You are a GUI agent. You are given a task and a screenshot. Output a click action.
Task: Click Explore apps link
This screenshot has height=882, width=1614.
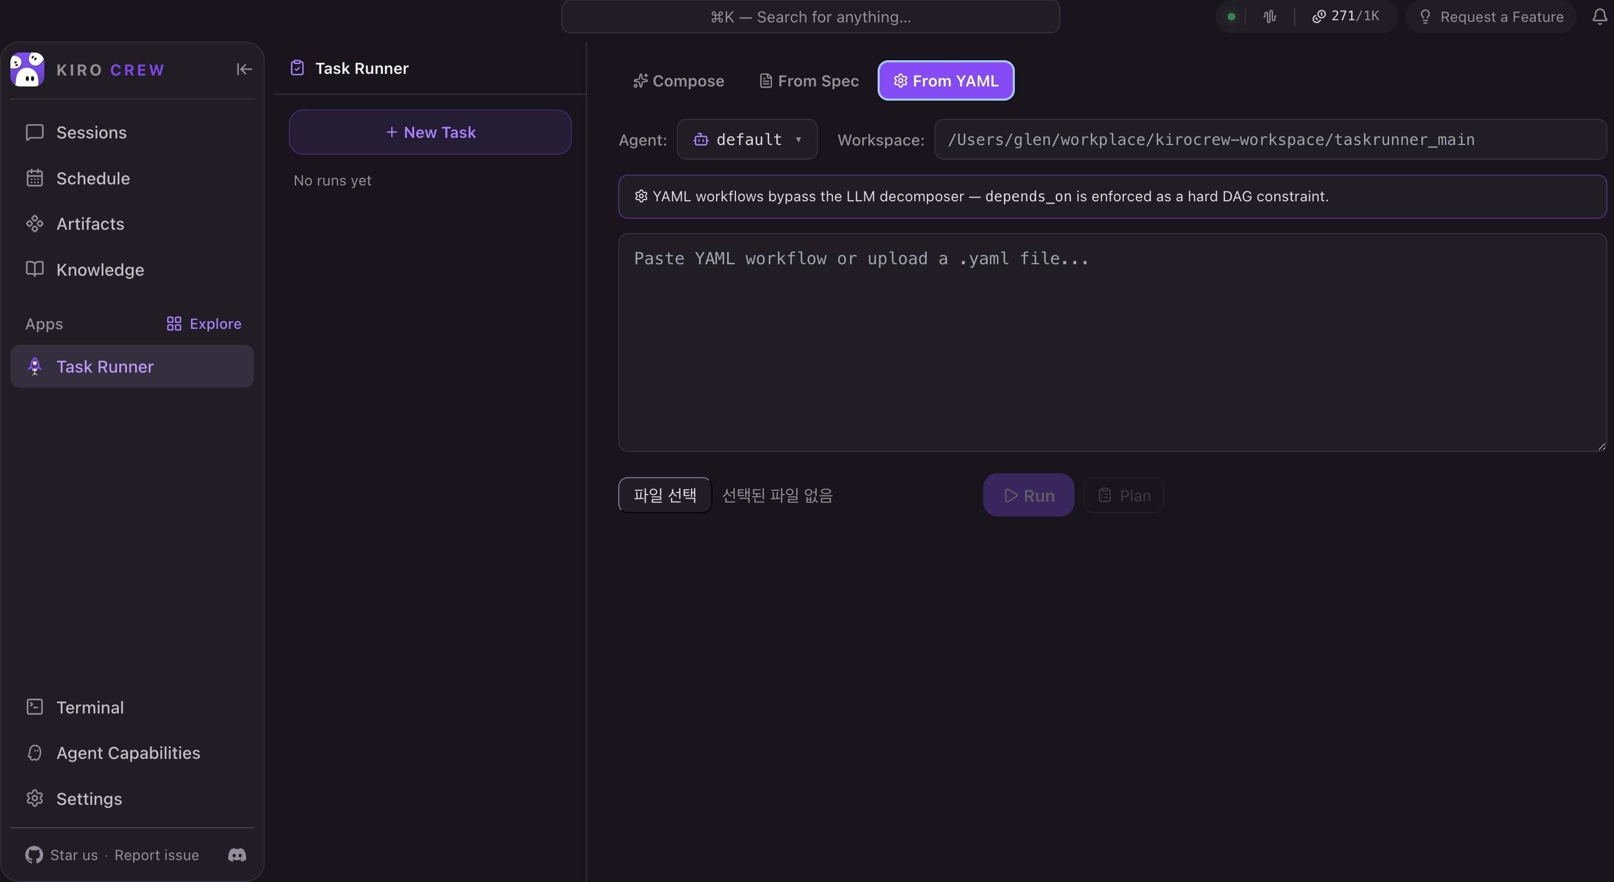[x=204, y=324]
